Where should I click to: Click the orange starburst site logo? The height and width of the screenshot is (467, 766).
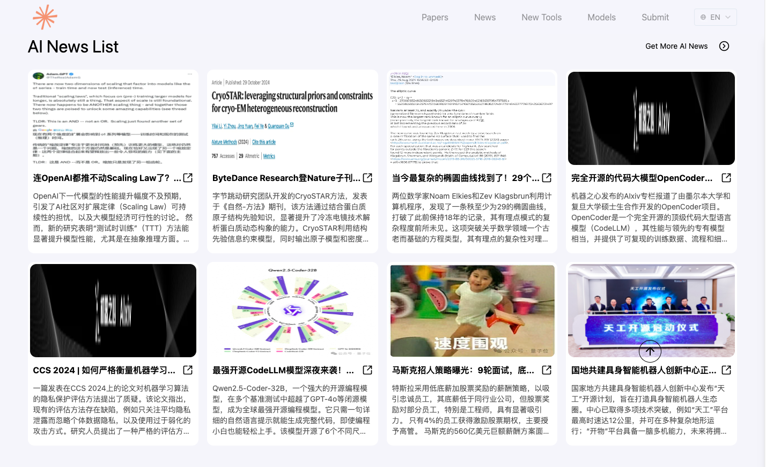45,17
